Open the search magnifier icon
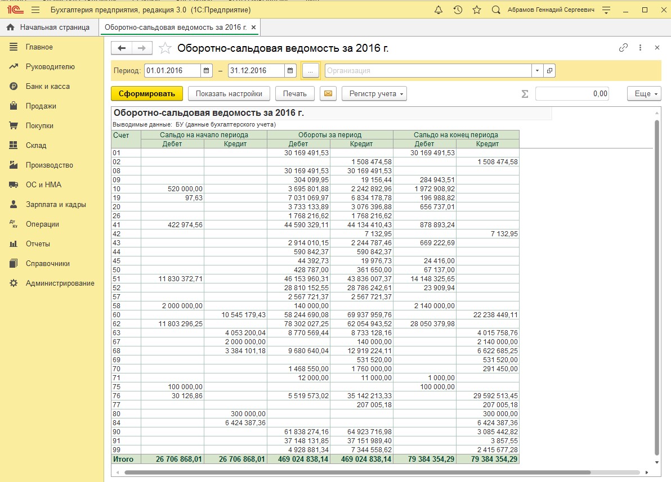671x482 pixels. click(x=496, y=10)
